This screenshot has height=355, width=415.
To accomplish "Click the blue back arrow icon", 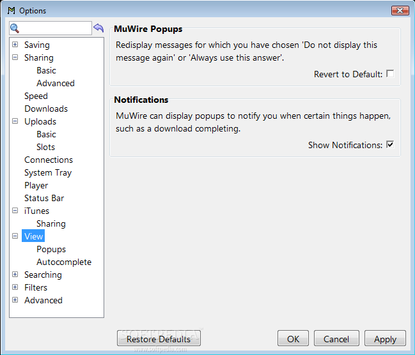I will (98, 27).
